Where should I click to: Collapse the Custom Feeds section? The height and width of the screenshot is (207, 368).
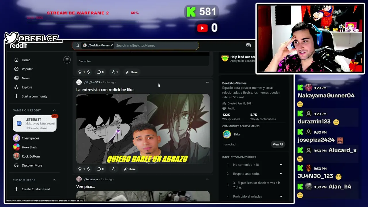pyautogui.click(x=54, y=180)
